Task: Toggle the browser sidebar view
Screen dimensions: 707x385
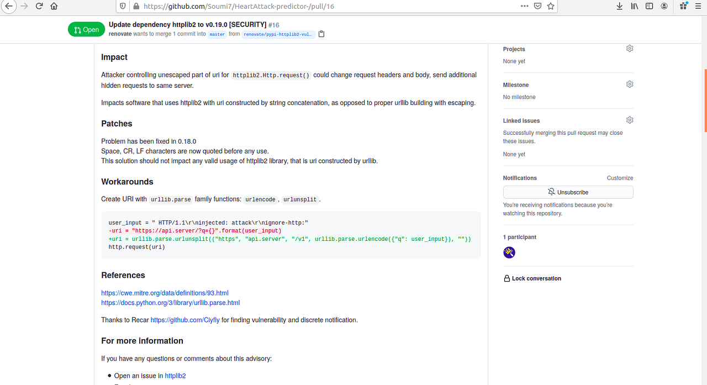Action: pyautogui.click(x=649, y=6)
